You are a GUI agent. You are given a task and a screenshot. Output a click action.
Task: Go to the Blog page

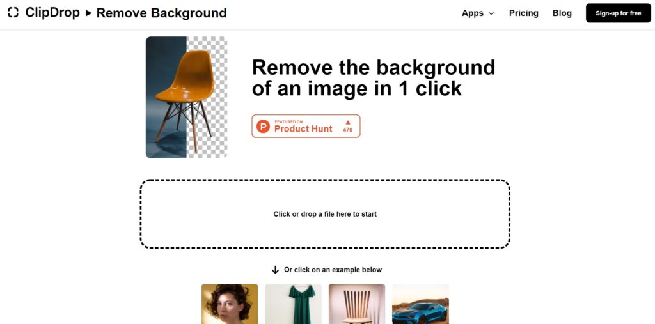pos(562,13)
